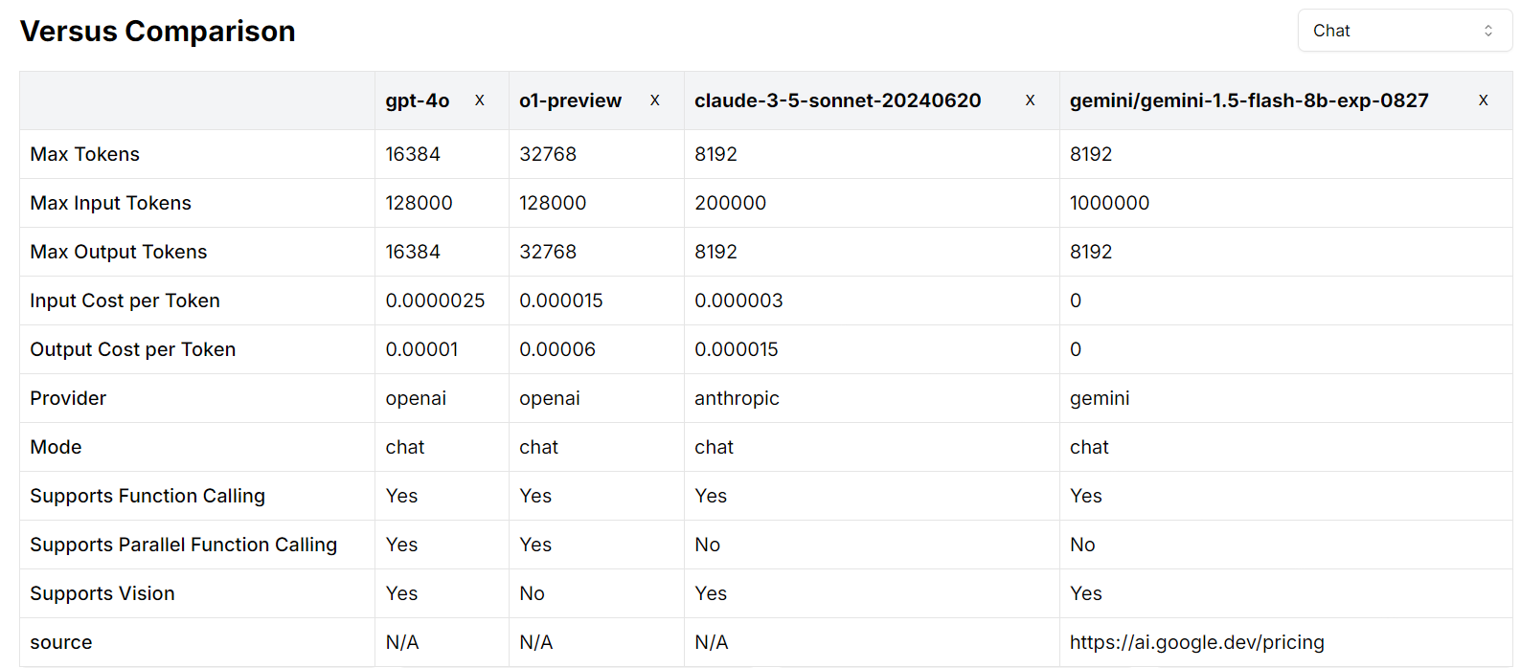1521x668 pixels.
Task: Click the Versus Comparison heading
Action: click(x=158, y=32)
